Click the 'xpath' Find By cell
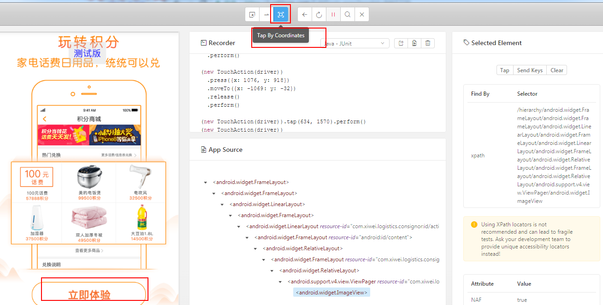This screenshot has width=603, height=305. [478, 155]
